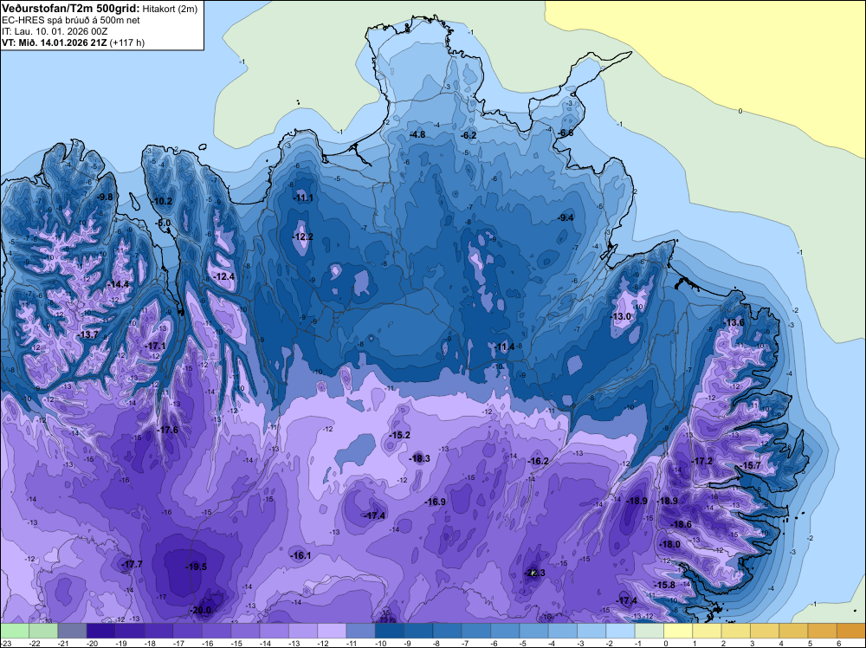Click the legend swatch labeled -2
The width and height of the screenshot is (866, 648).
pyautogui.click(x=620, y=631)
